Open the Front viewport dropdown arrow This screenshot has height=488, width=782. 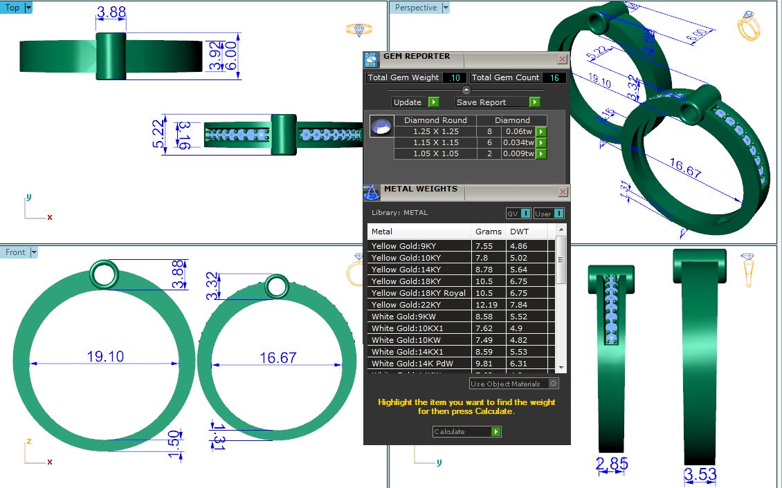(x=34, y=252)
